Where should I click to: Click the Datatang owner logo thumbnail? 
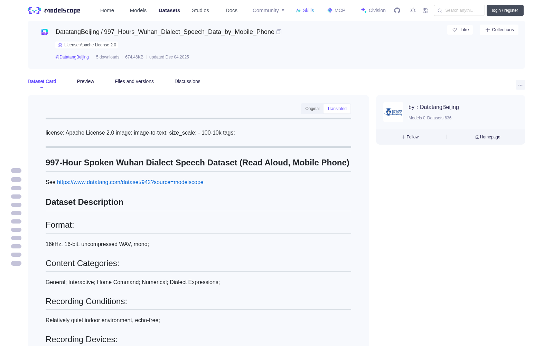(393, 112)
